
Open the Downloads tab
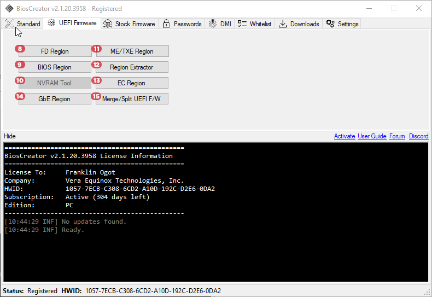pos(299,24)
